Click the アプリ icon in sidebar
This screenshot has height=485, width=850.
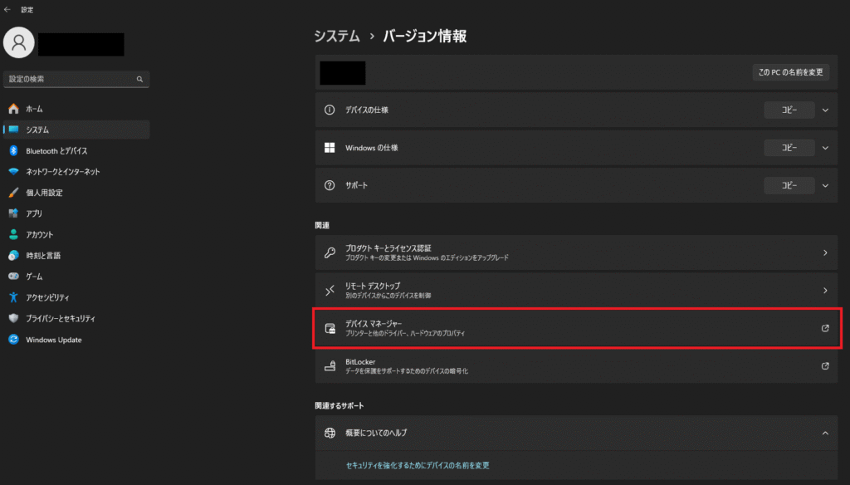[13, 213]
